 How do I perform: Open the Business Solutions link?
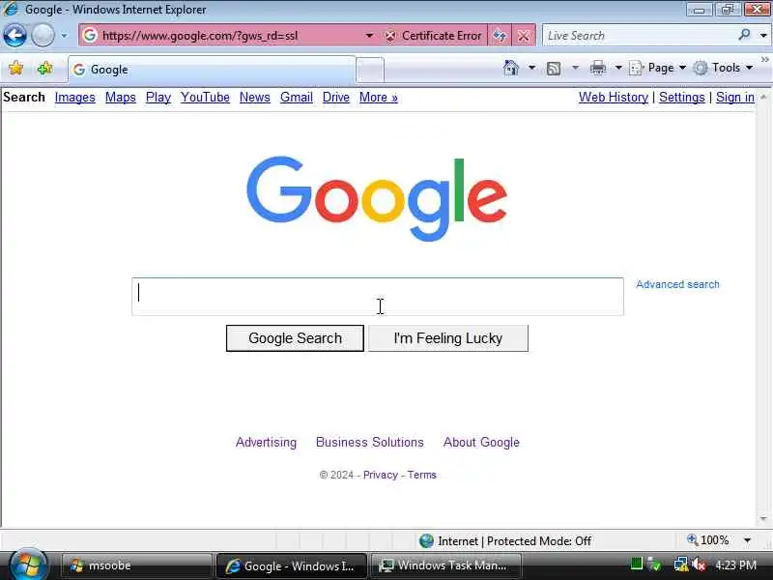tap(370, 443)
